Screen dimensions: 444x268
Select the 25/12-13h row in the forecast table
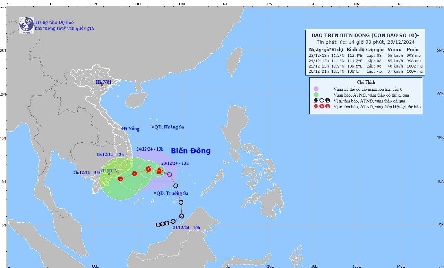point(364,66)
